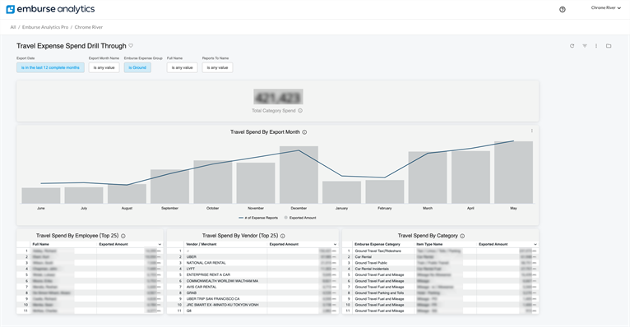Image resolution: width=630 pixels, height=327 pixels.
Task: Open the chart tile three-dot menu
Action: [x=532, y=131]
